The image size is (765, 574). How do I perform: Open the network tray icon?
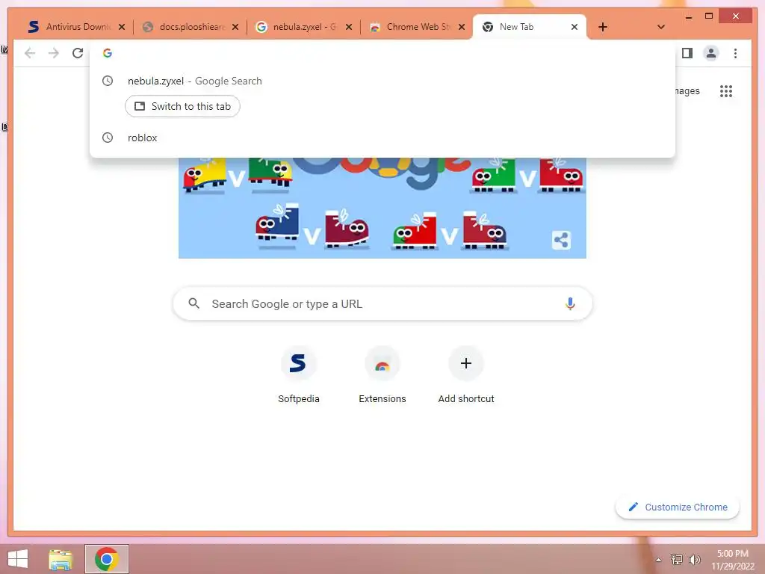click(x=677, y=559)
